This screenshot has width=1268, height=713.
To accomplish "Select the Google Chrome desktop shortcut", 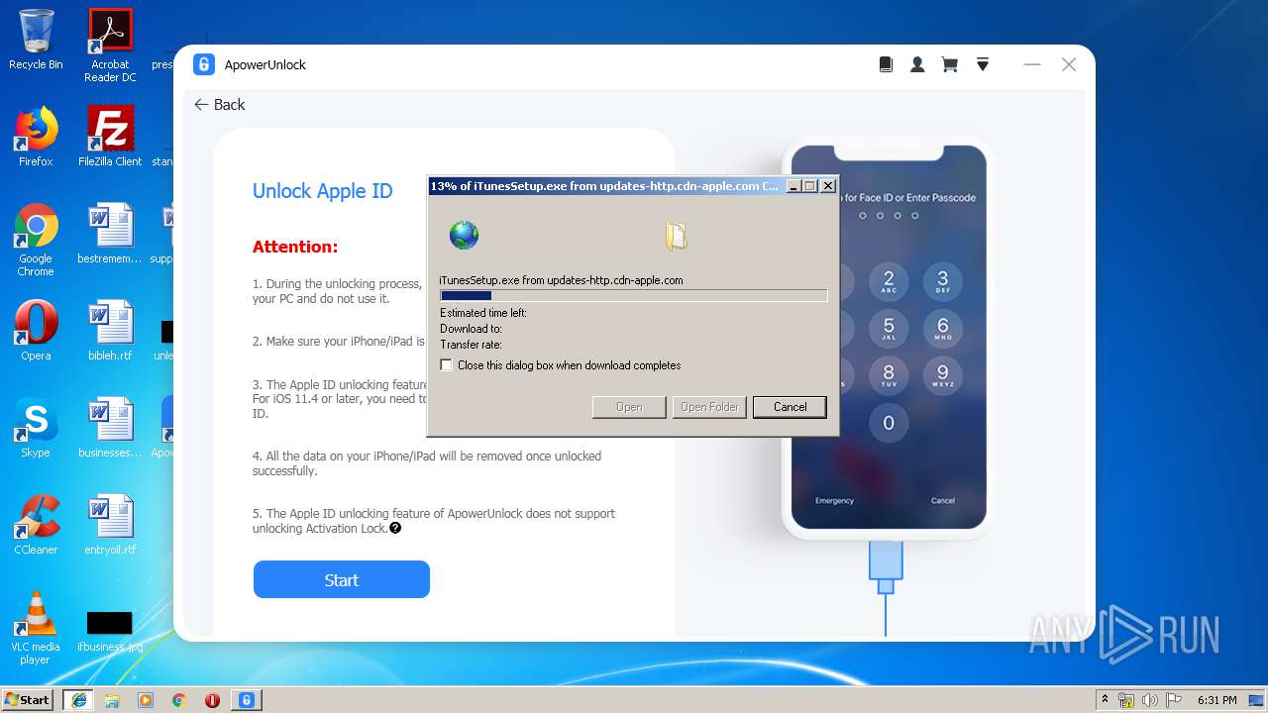I will coord(36,240).
